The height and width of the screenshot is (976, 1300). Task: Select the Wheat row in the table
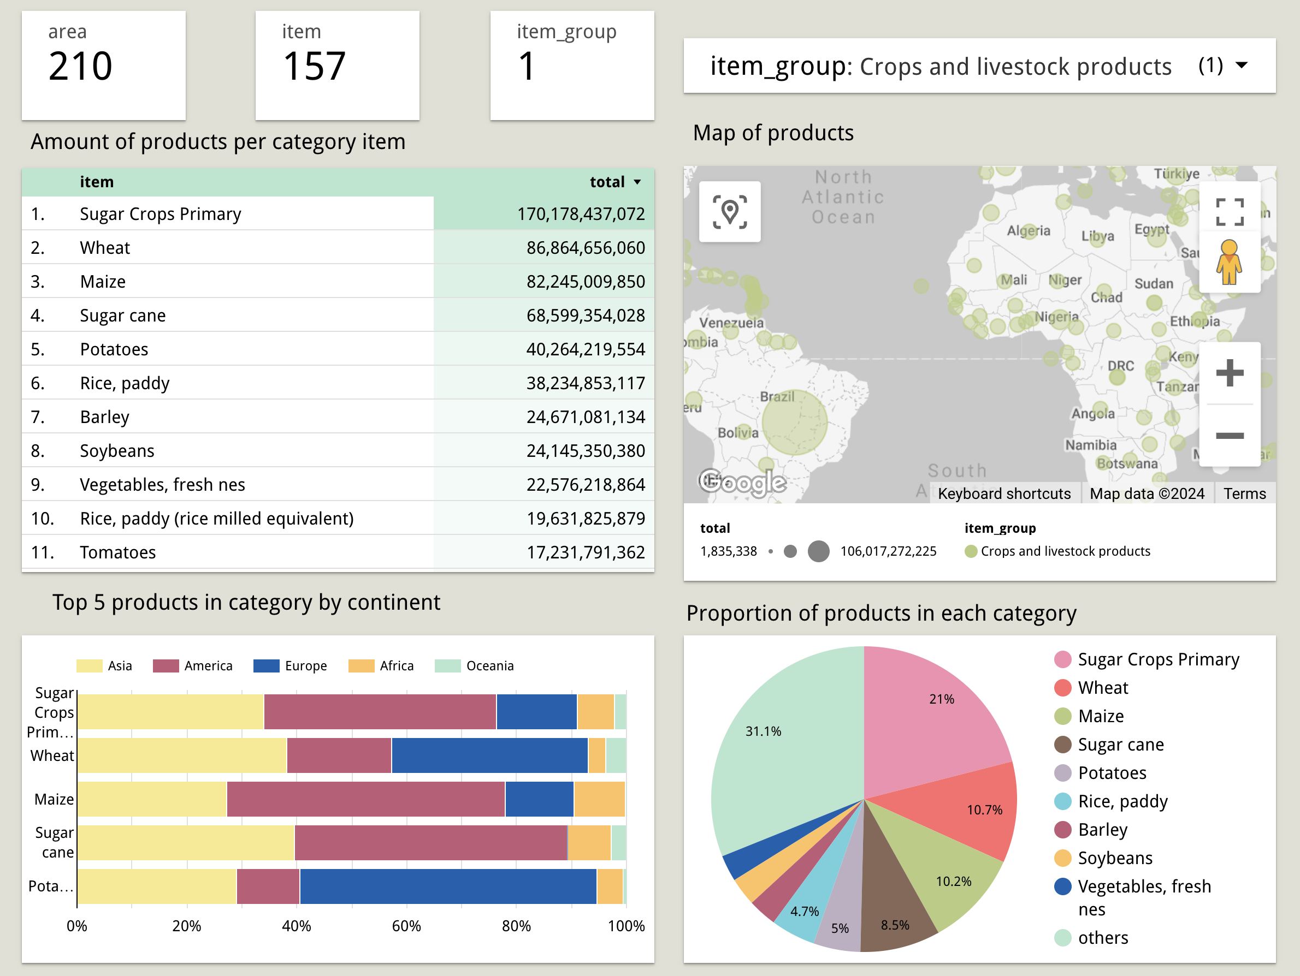[x=338, y=248]
